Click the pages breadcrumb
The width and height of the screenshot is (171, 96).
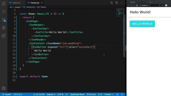(x=18, y=7)
